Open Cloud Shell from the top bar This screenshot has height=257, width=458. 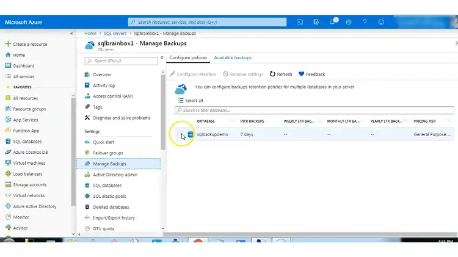point(300,22)
